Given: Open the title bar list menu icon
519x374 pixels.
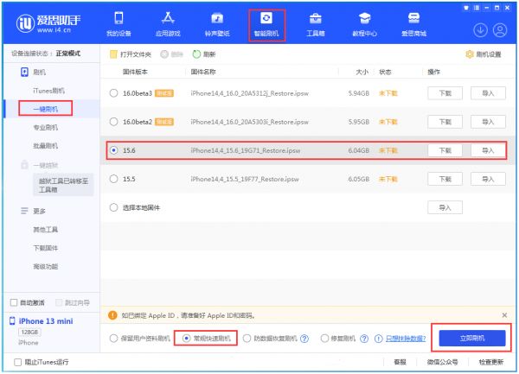Looking at the screenshot, I should click(477, 8).
